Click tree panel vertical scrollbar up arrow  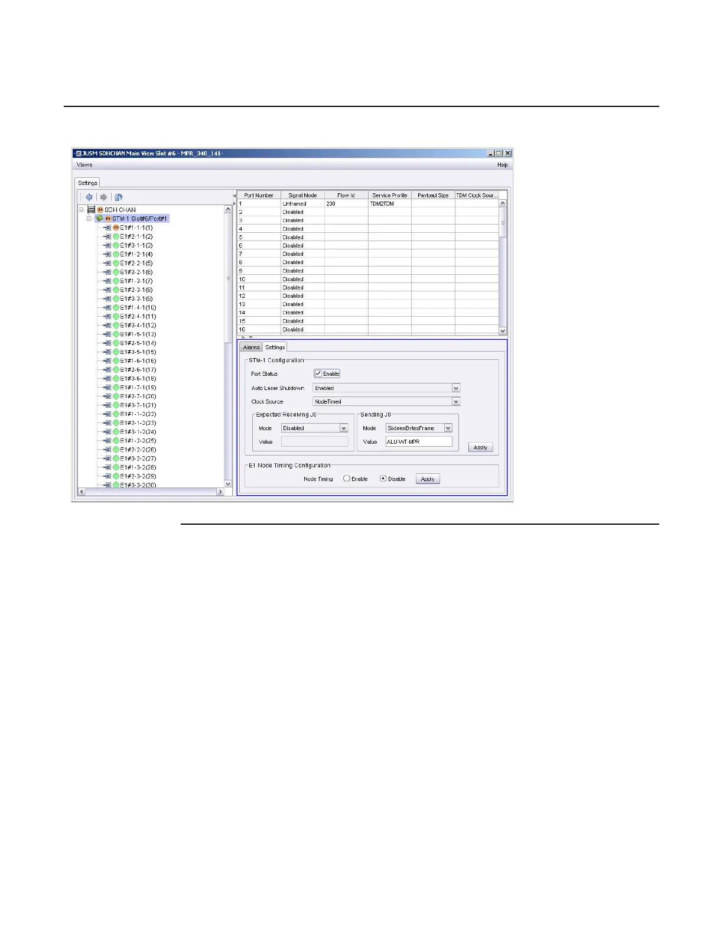[228, 209]
